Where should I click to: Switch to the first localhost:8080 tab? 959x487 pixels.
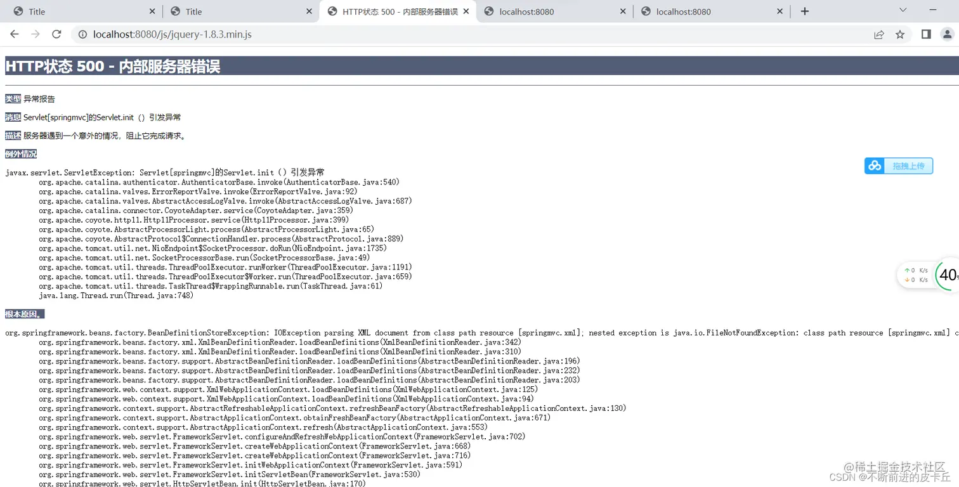(x=554, y=11)
